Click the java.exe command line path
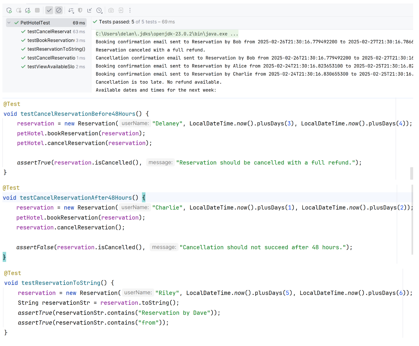The height and width of the screenshot is (346, 419). coord(167,34)
